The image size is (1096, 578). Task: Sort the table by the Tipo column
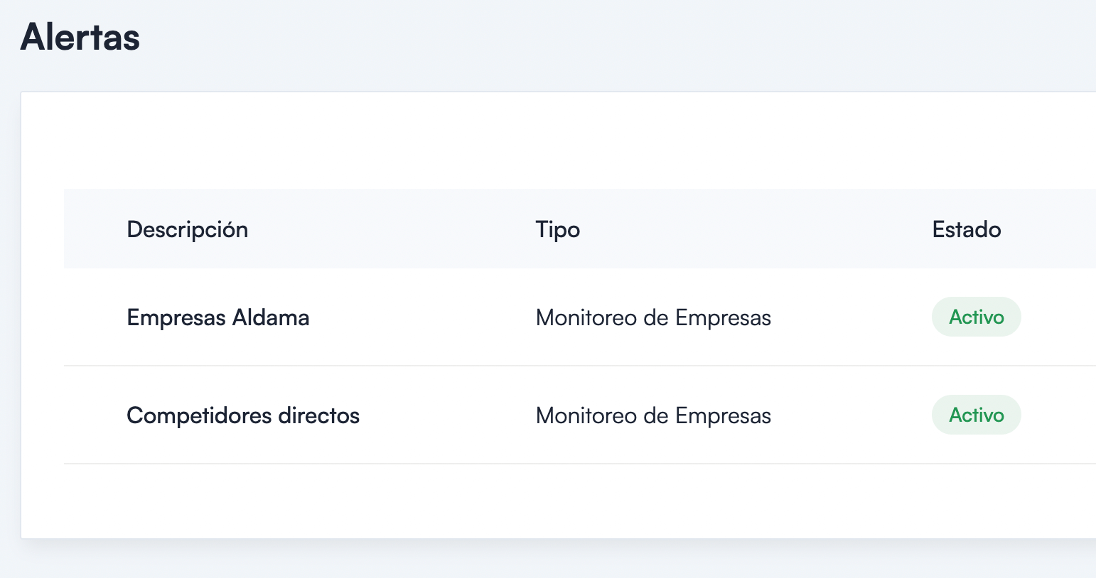pos(557,229)
